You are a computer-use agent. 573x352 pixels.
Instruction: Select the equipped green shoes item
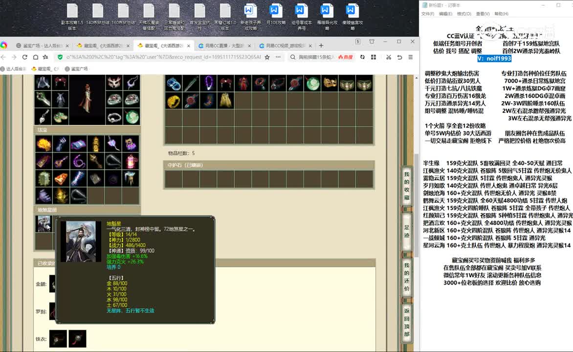[60, 117]
